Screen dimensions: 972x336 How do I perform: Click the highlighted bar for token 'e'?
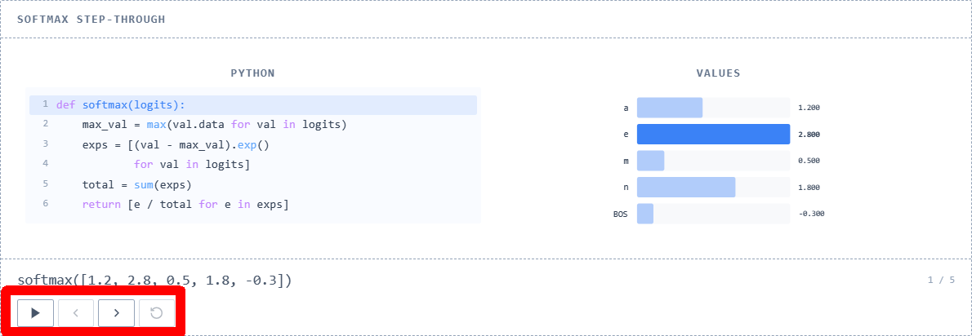click(713, 134)
